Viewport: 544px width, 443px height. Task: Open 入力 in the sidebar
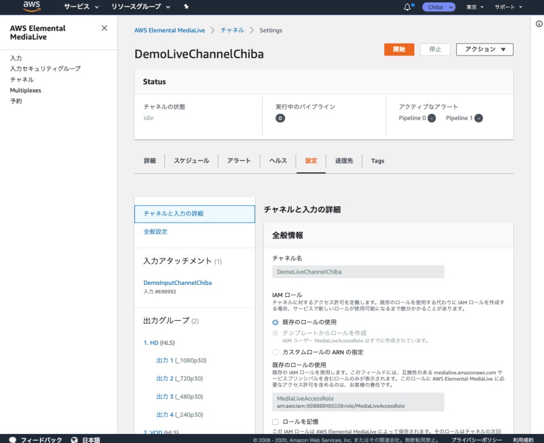tap(16, 58)
